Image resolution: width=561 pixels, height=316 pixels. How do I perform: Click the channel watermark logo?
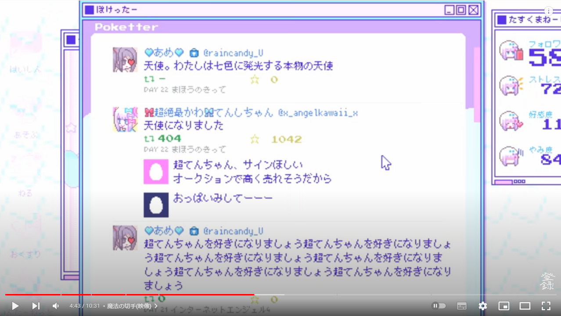click(547, 281)
